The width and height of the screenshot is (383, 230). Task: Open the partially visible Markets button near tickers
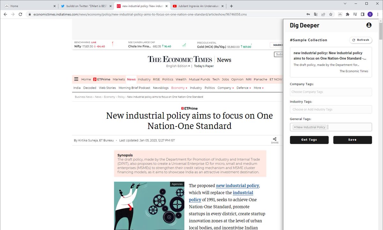(276, 45)
